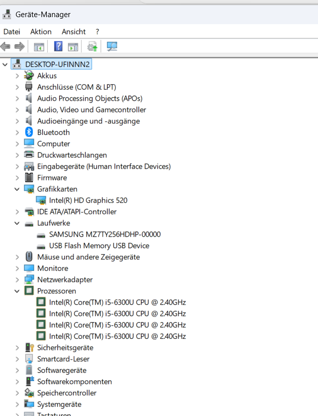
Task: Expand the Audioeingänge und -ausgänge category
Action: click(17, 121)
